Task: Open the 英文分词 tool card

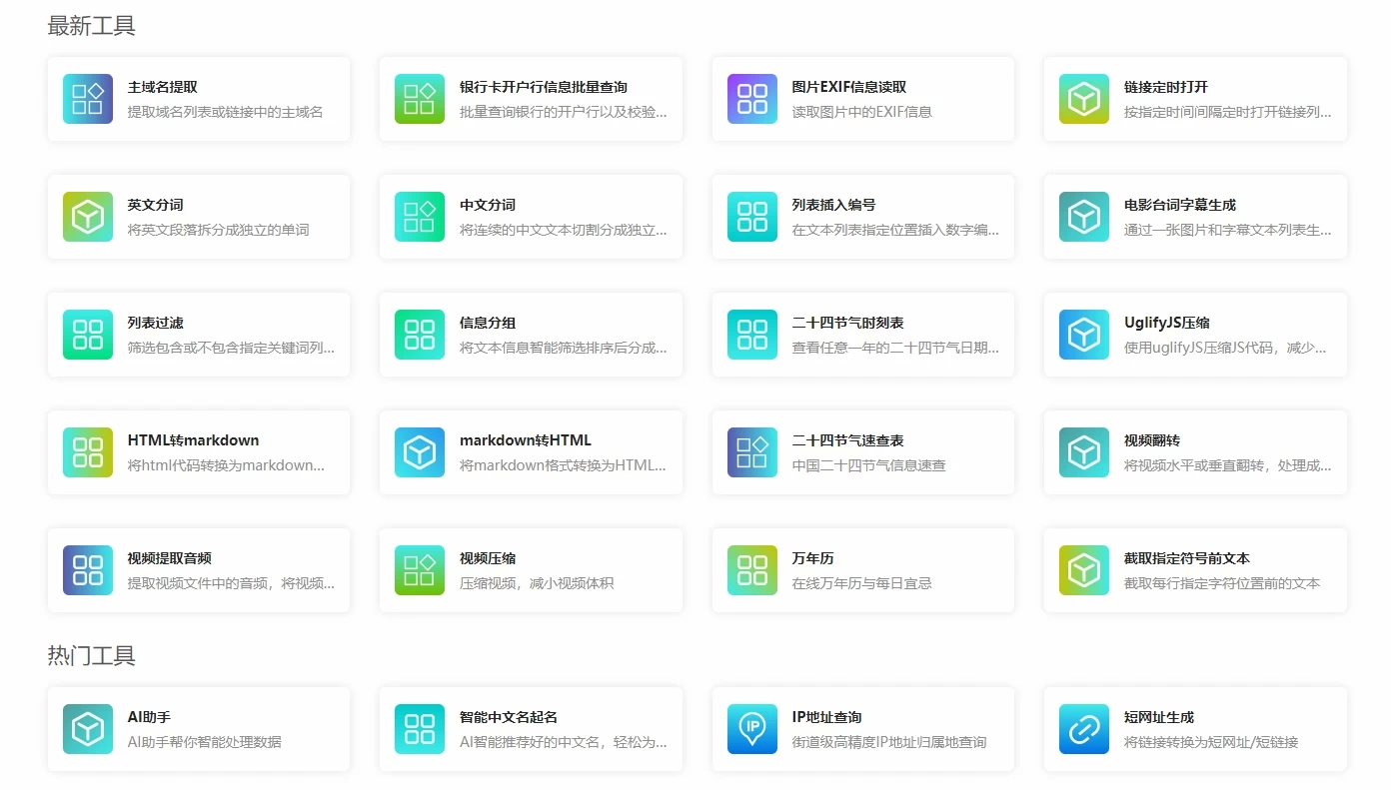Action: pos(199,217)
